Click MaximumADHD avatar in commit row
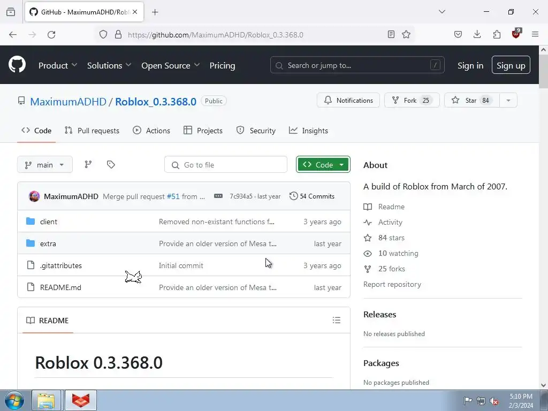The image size is (548, 411). [34, 196]
